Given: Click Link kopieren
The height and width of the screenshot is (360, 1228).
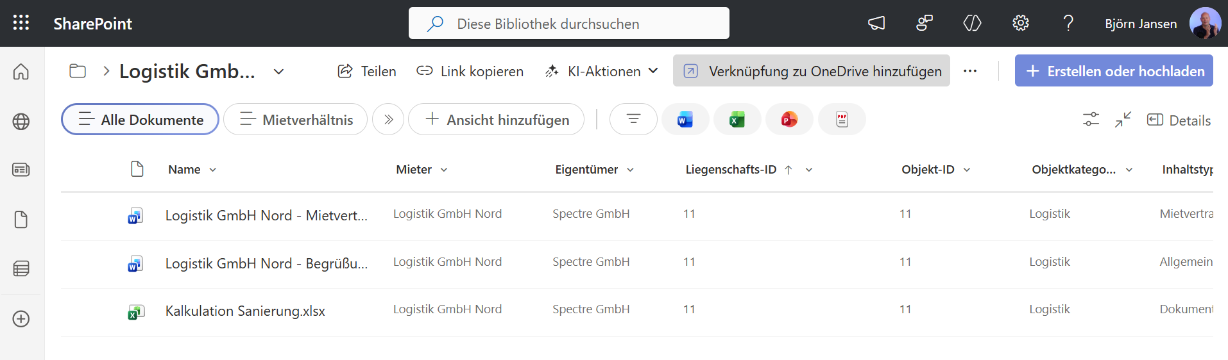Looking at the screenshot, I should pos(470,71).
